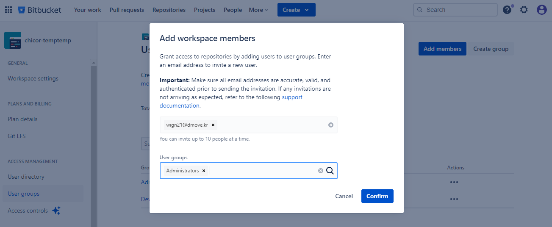Click the User groups search magnifier icon

[330, 171]
